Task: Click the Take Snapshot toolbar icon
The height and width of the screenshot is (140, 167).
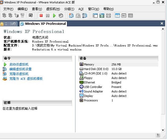Action: tap(71, 16)
